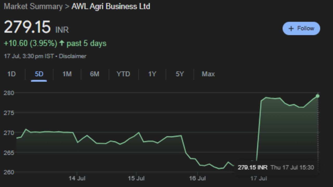This screenshot has width=333, height=187.
Task: Open the 5Y chart range
Action: tap(180, 74)
